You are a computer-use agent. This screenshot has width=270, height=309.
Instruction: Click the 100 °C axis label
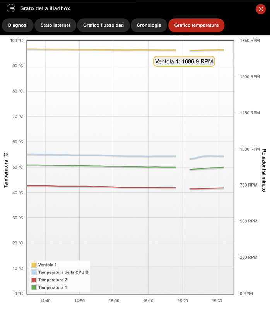click(17, 41)
